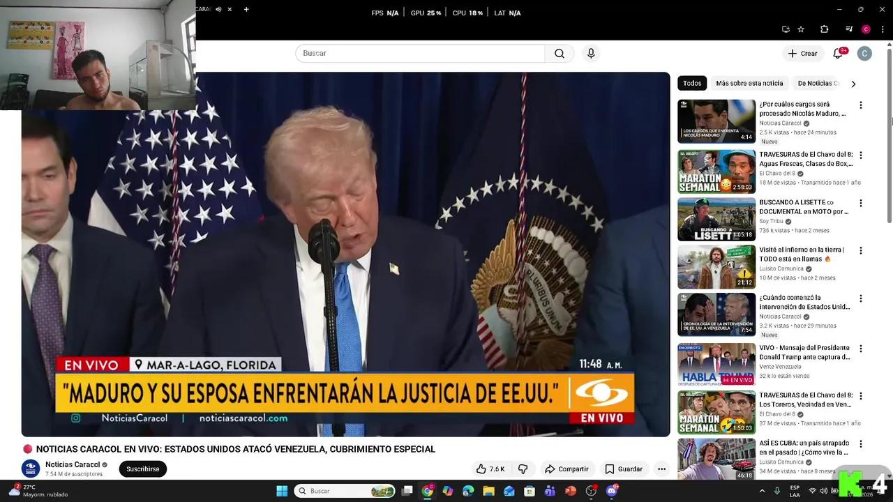This screenshot has height=502, width=893.
Task: Open 'VIVO - Mensaje del Presidente' live thumbnail
Action: click(716, 365)
